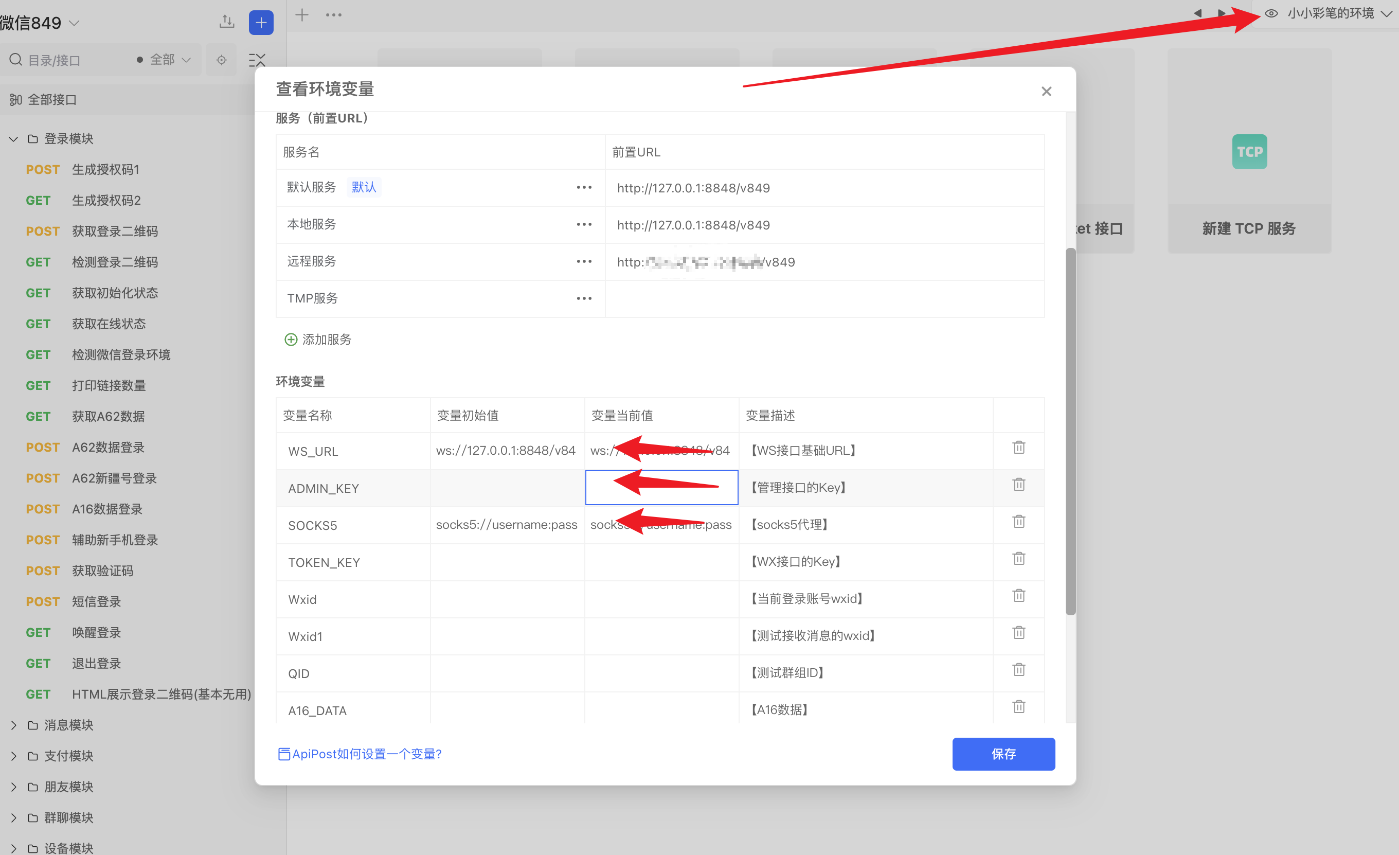
Task: Close the 查看环境变量 dialog
Action: [1046, 92]
